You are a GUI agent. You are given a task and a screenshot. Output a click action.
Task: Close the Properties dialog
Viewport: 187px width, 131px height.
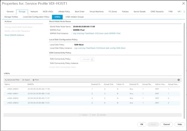click(184, 3)
